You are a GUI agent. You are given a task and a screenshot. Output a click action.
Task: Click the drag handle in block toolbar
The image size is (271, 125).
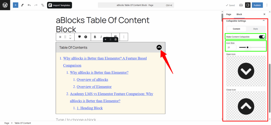[65, 37]
